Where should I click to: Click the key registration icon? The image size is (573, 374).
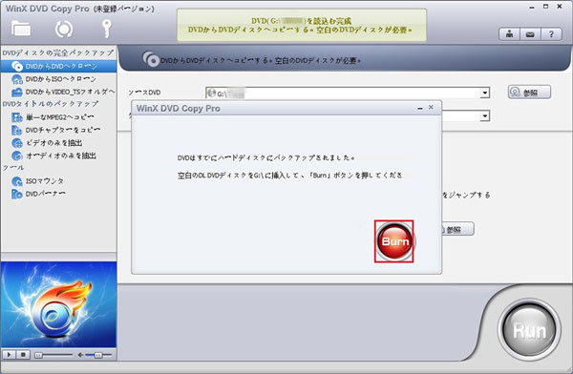point(106,29)
